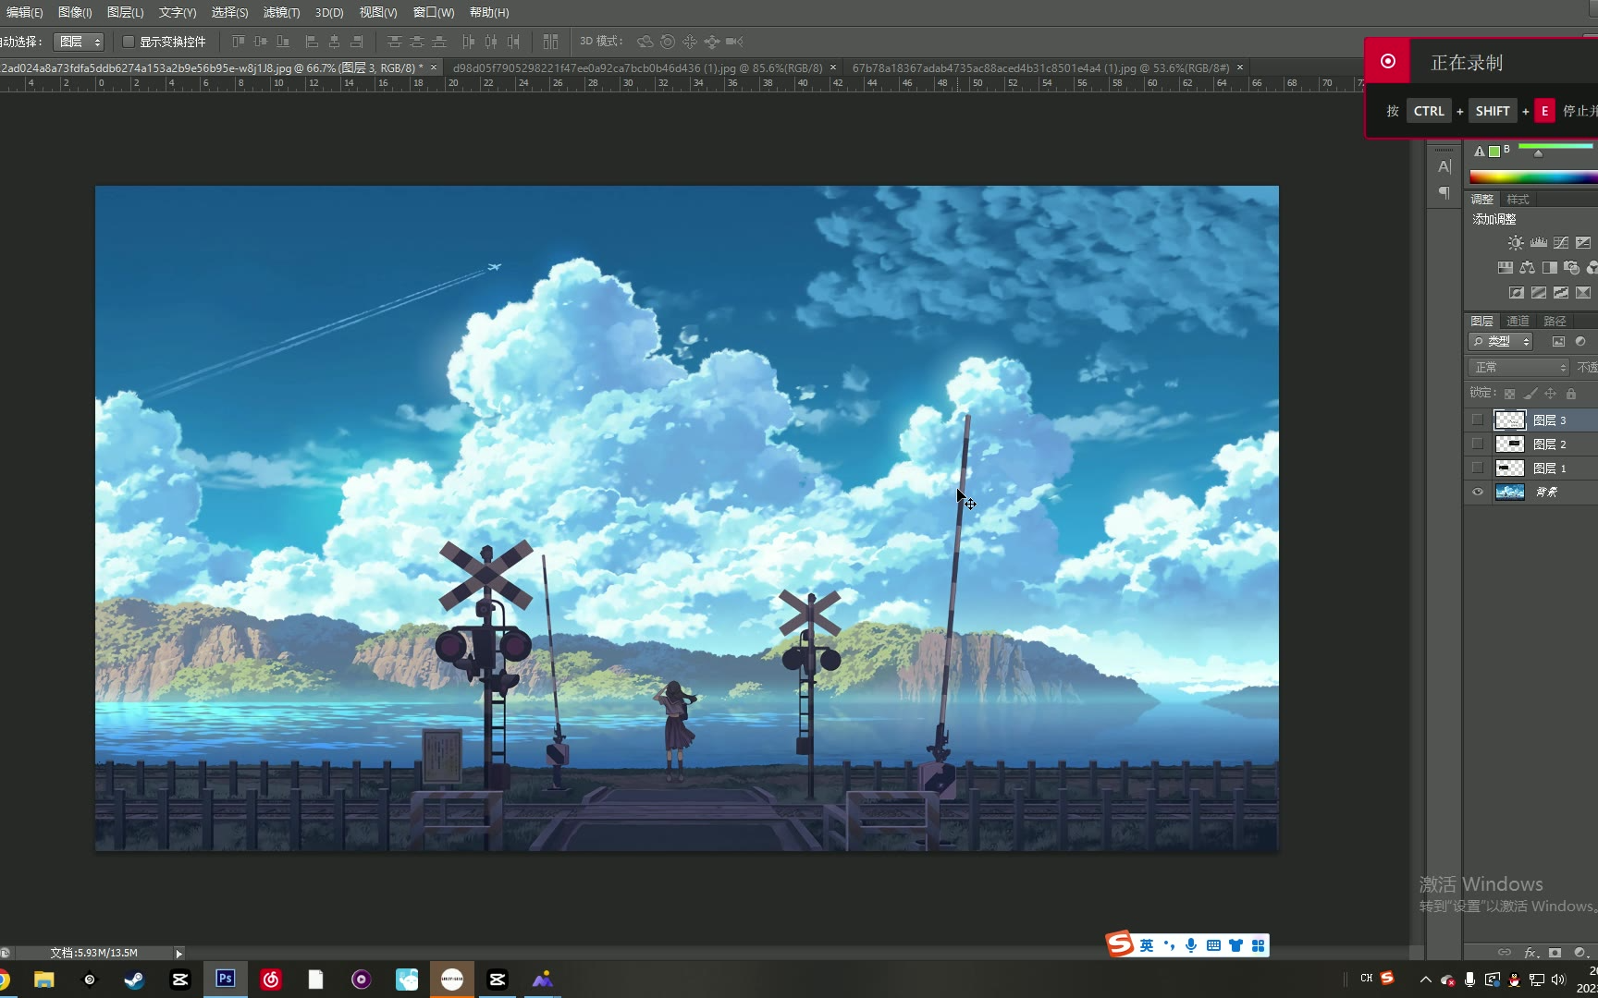Image resolution: width=1598 pixels, height=998 pixels.
Task: Hide the 背景 layer eye icon
Action: pos(1478,492)
